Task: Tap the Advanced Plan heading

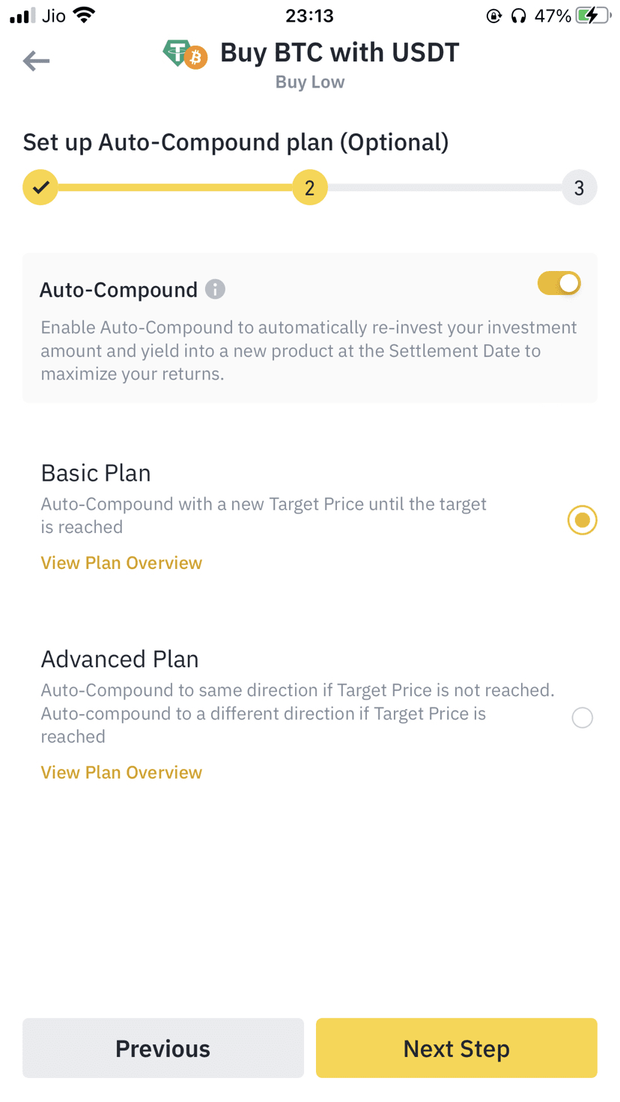Action: (x=120, y=659)
